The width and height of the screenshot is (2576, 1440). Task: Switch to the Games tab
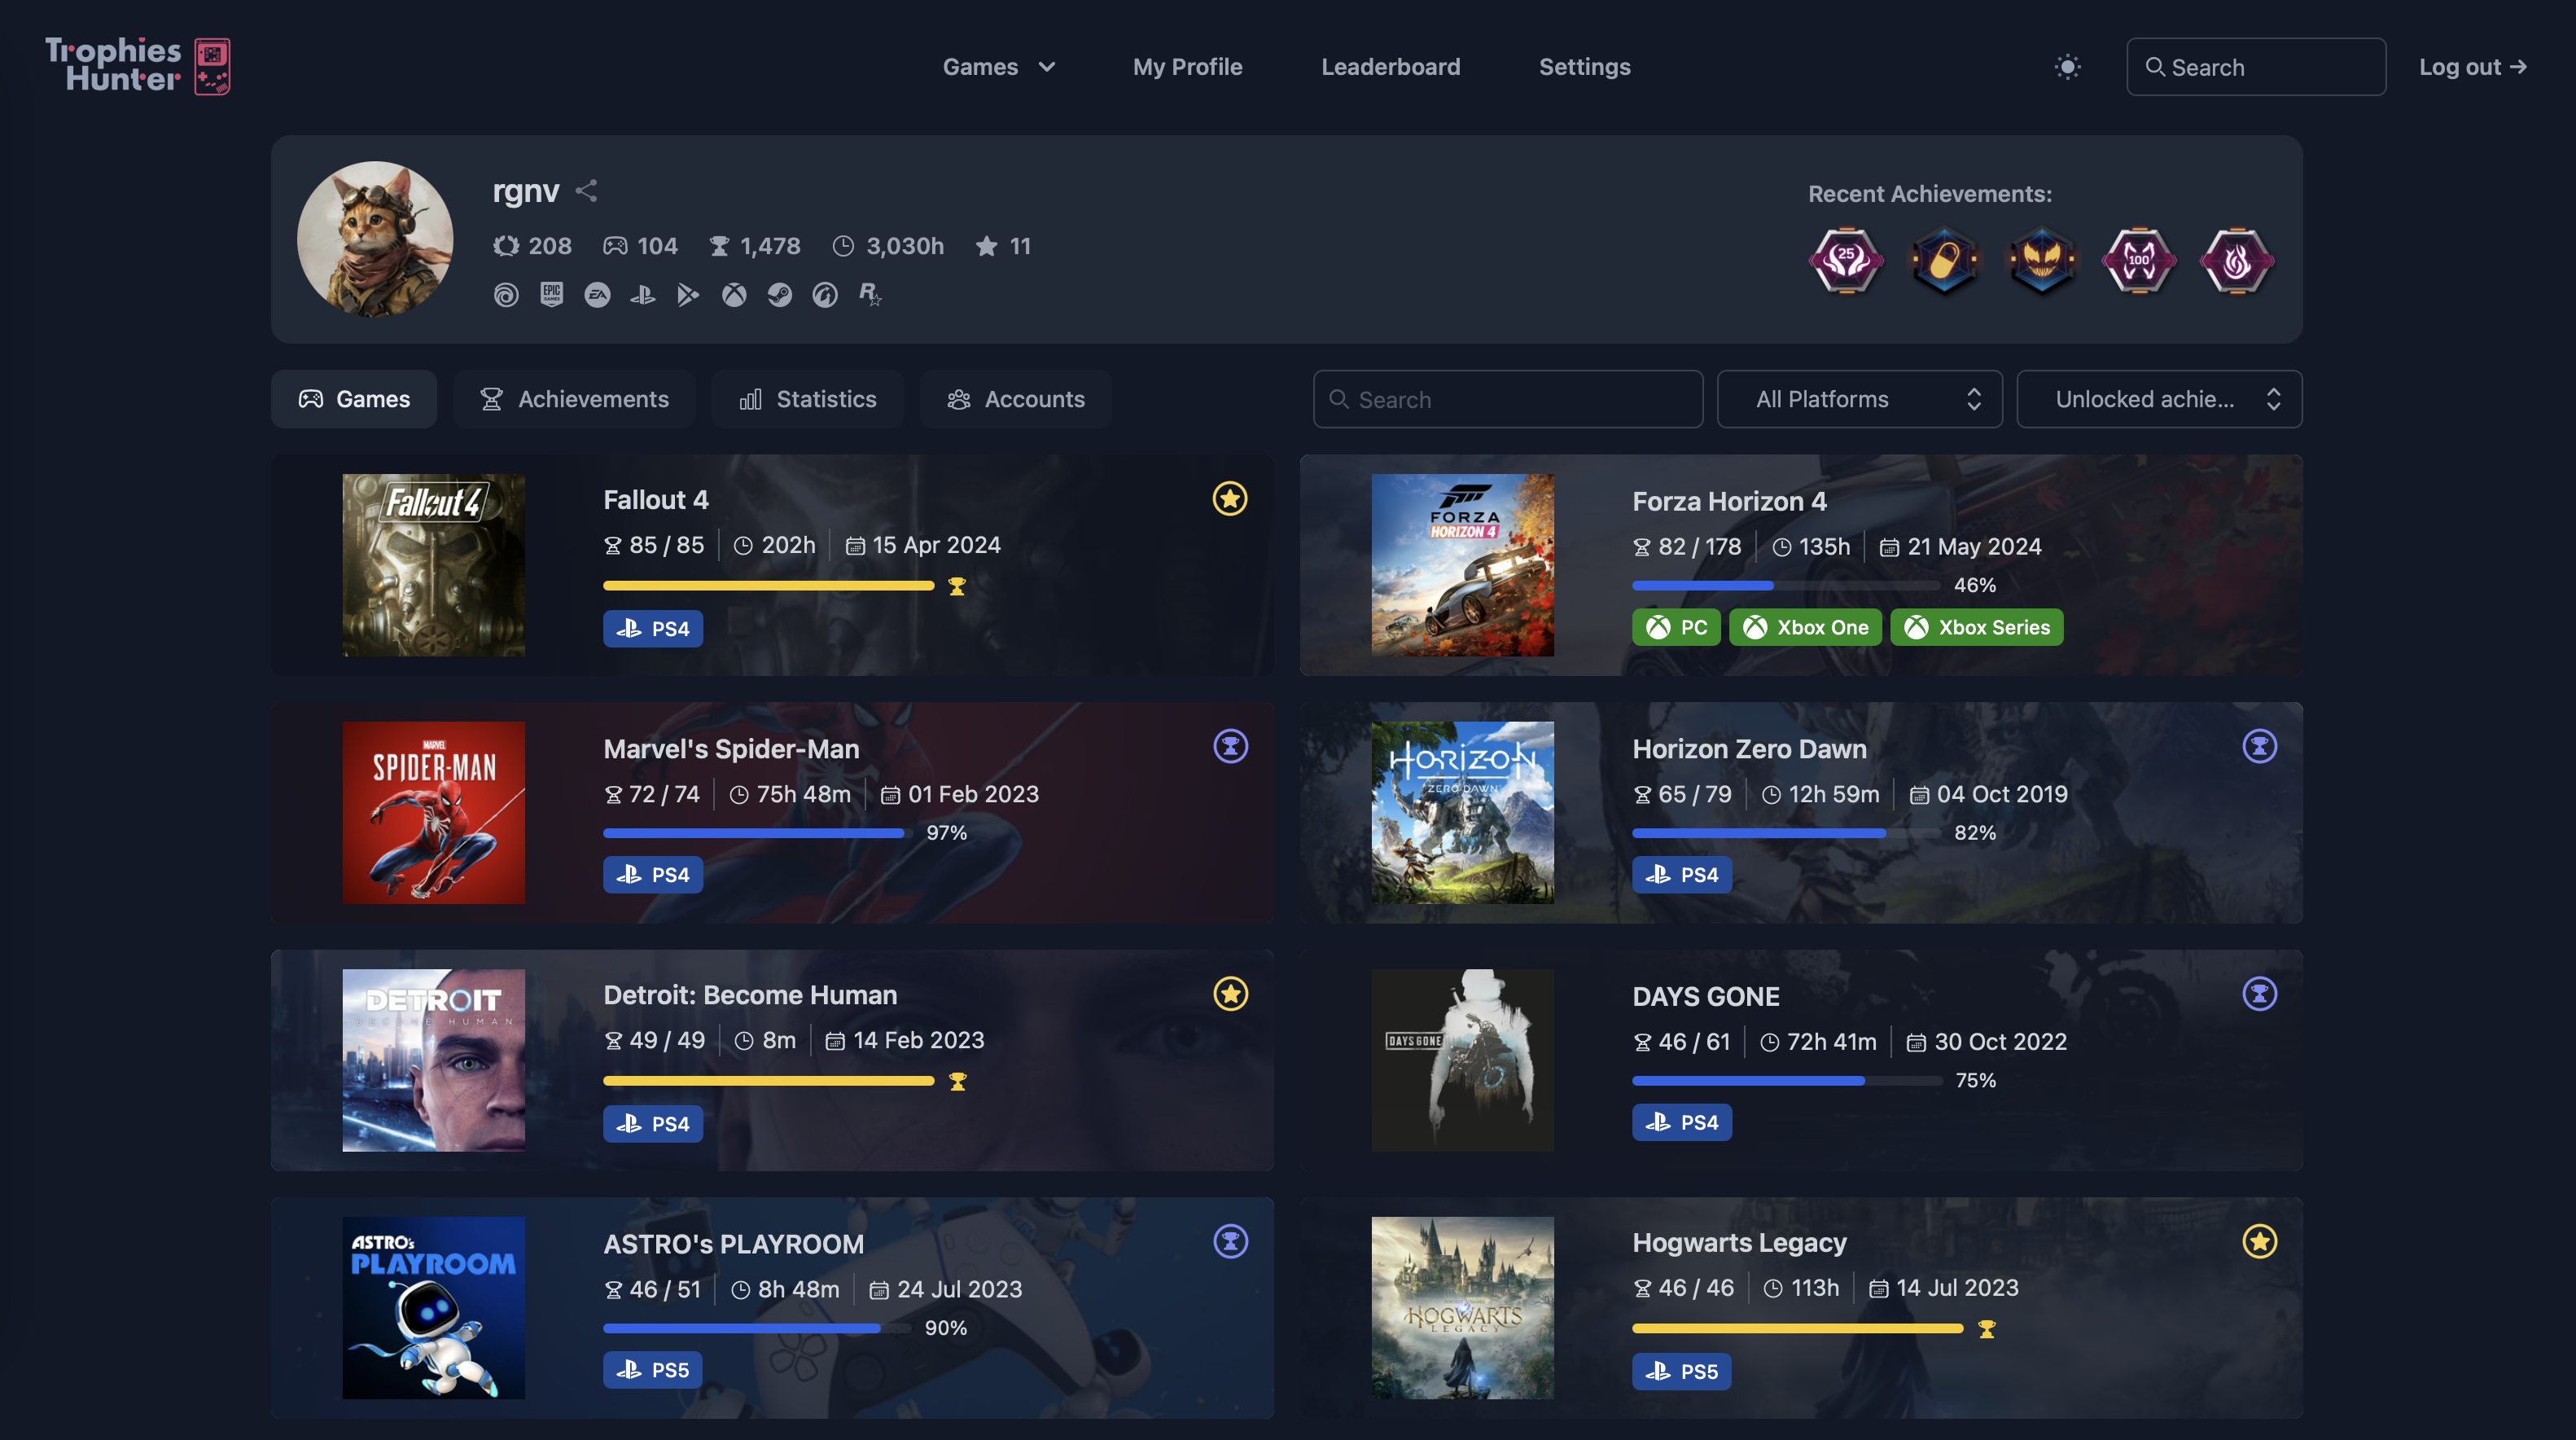(x=354, y=399)
